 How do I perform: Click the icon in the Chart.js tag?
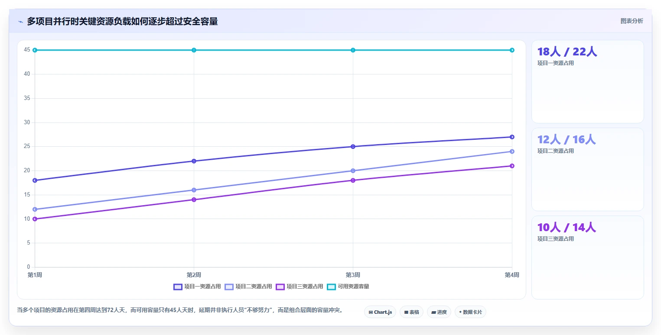tap(371, 312)
